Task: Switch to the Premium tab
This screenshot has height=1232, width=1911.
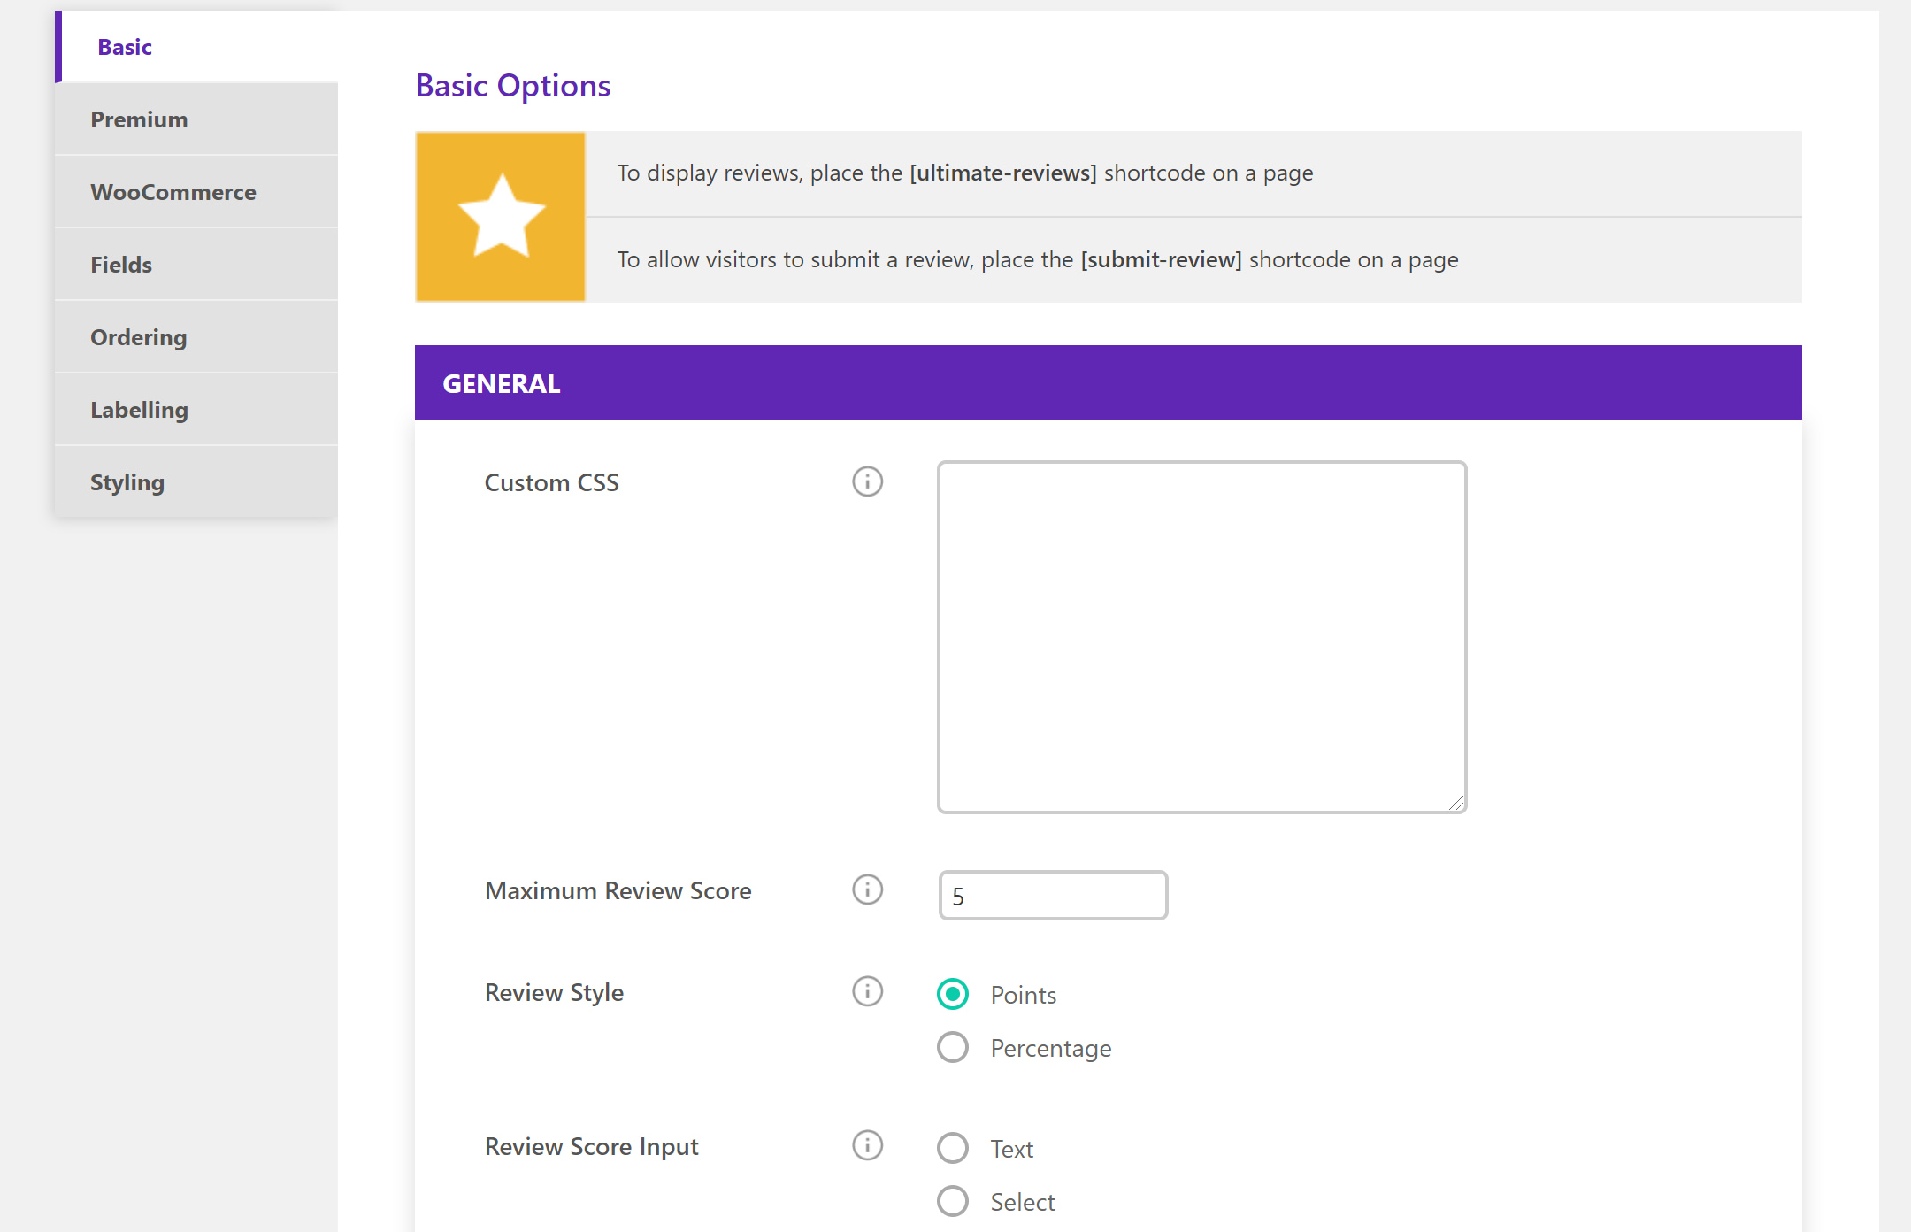Action: click(x=139, y=119)
